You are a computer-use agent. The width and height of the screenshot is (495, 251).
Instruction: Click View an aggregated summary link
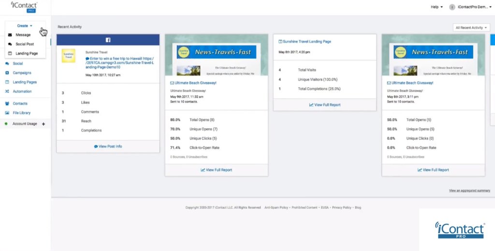470,191
